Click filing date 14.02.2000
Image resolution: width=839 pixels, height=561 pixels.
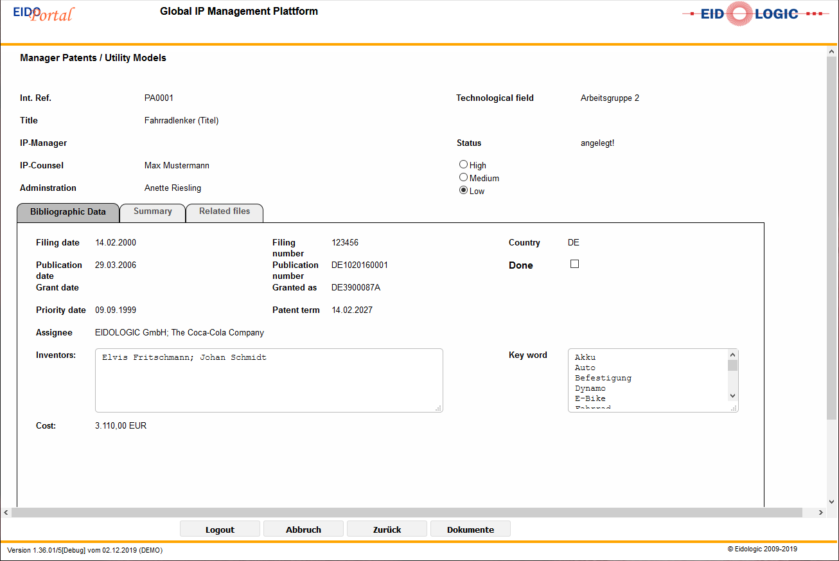coord(116,243)
